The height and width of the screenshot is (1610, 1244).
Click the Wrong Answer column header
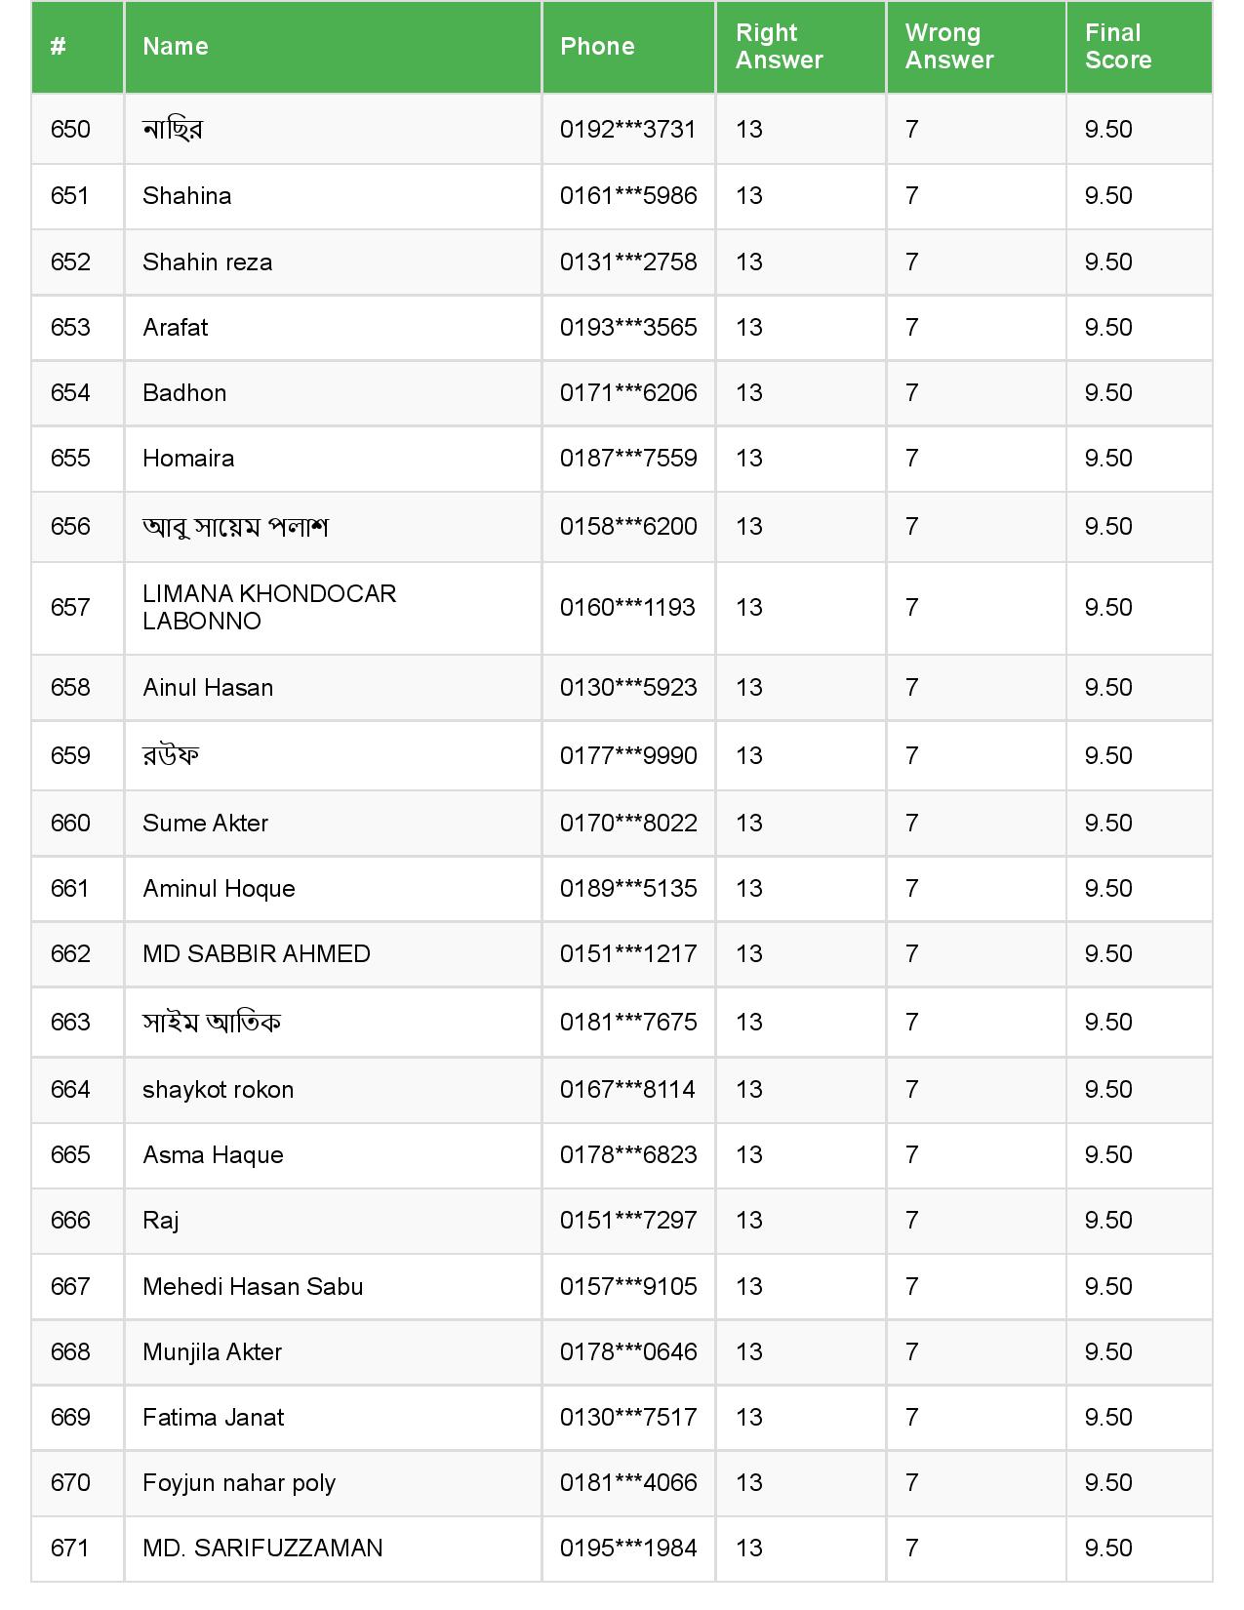(x=948, y=46)
